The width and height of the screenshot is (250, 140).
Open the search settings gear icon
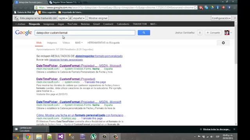pyautogui.click(x=223, y=43)
